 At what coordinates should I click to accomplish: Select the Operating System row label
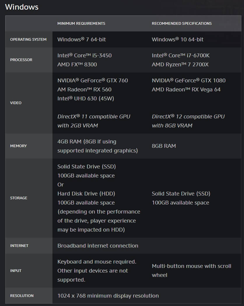(28, 40)
